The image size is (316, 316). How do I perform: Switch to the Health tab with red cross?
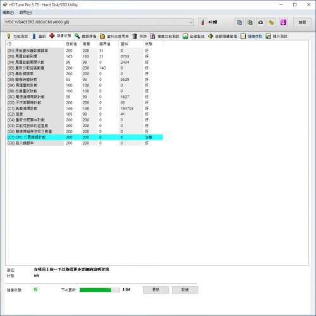coord(60,36)
